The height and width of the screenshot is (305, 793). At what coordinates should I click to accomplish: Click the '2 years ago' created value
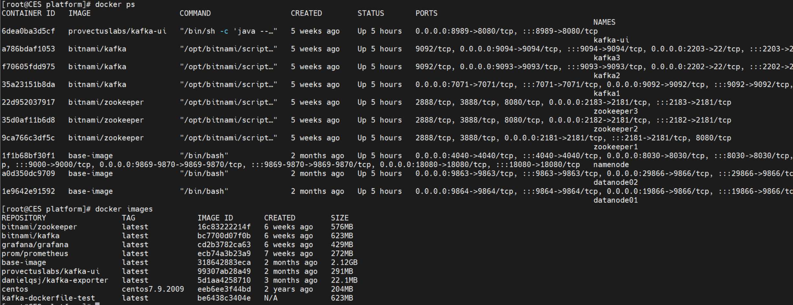[x=288, y=289]
